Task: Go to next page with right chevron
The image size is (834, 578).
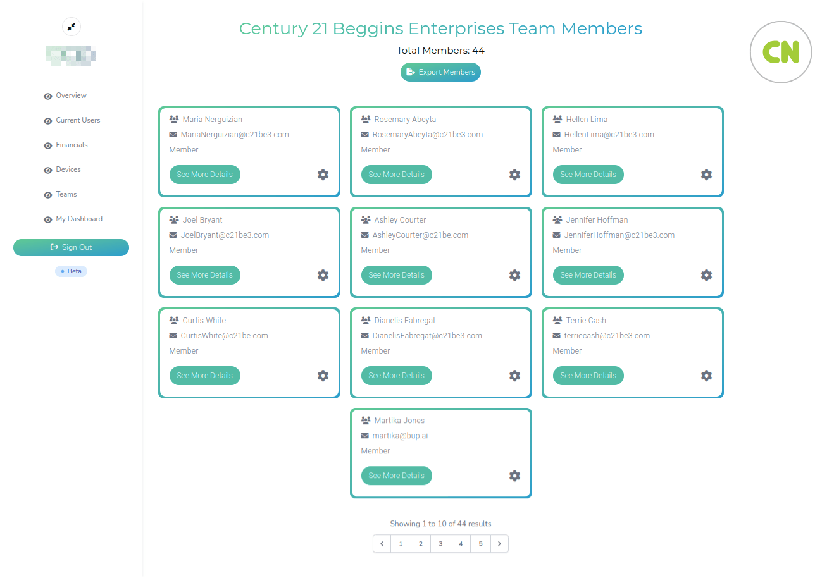Action: 499,544
